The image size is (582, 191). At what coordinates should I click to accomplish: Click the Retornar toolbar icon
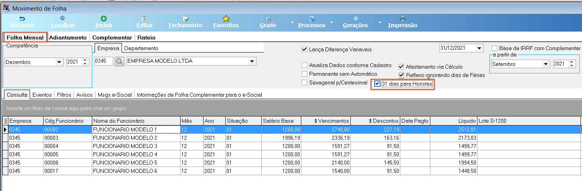point(22,19)
